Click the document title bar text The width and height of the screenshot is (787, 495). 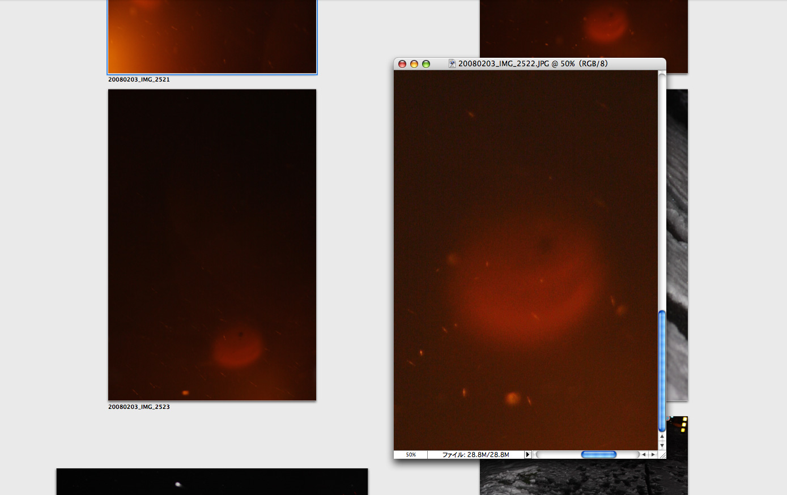[x=533, y=64]
